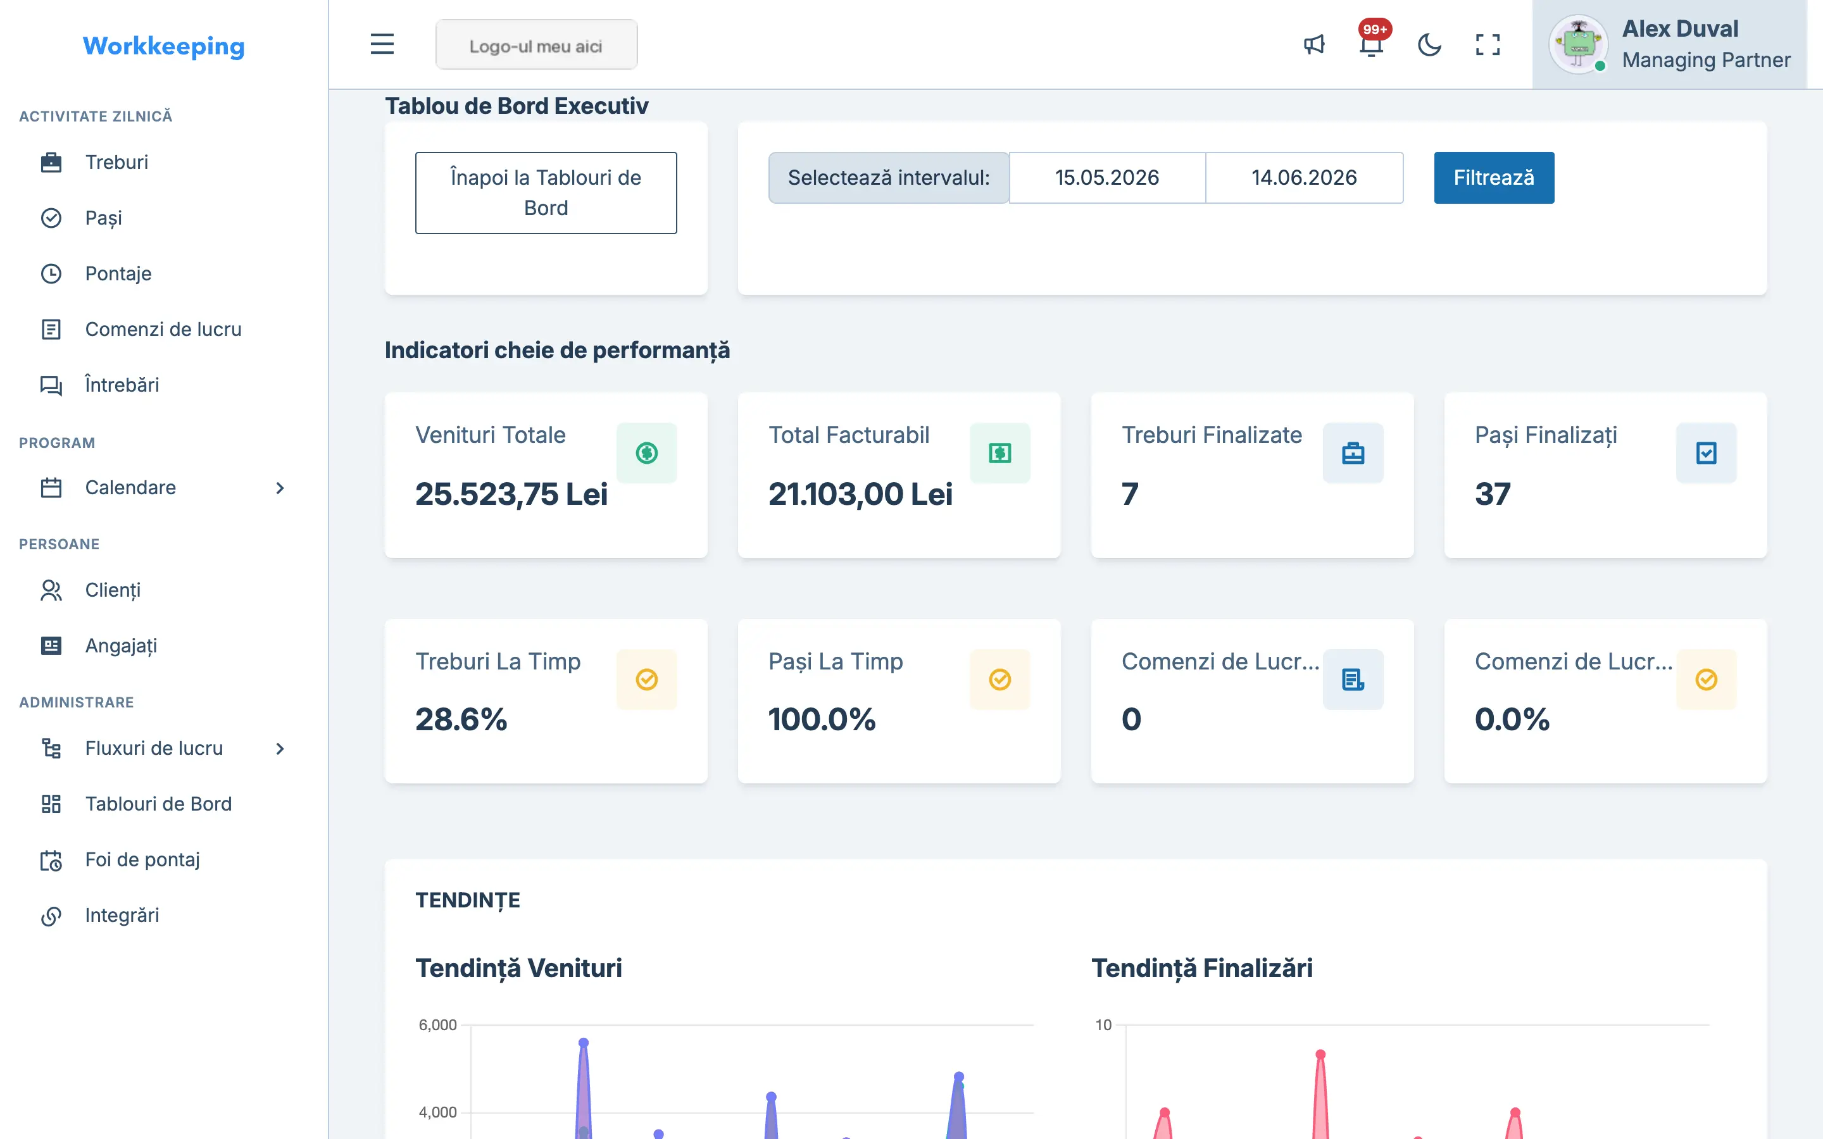Open Alex Duval profile dropdown
The width and height of the screenshot is (1823, 1139).
pyautogui.click(x=1669, y=44)
